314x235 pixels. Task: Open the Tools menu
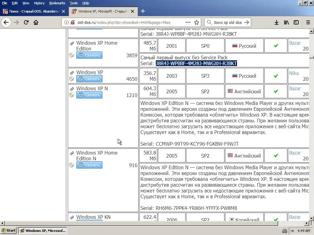click(x=74, y=3)
